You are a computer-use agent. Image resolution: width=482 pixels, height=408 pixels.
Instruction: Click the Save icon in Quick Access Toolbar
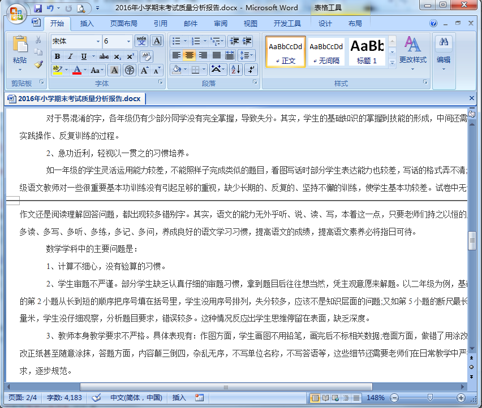coord(37,7)
